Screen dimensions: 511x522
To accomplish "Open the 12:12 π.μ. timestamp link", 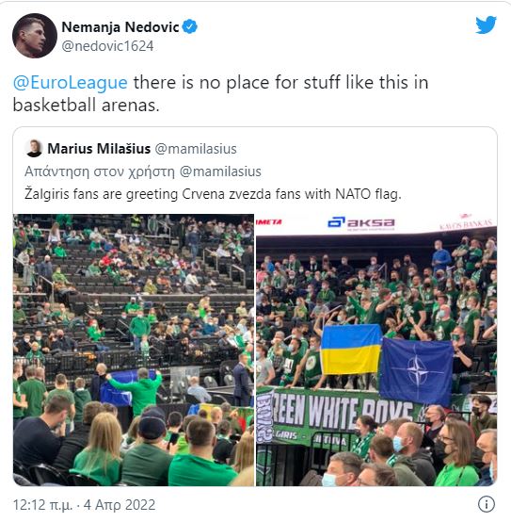I will (42, 505).
